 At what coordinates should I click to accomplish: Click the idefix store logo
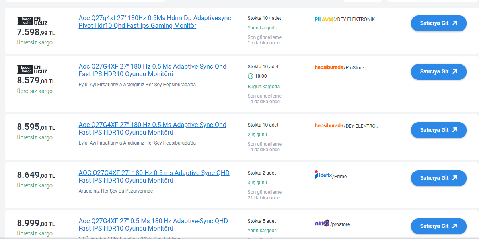point(323,175)
